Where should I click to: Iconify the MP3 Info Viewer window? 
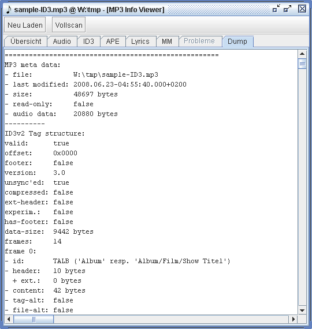(x=276, y=9)
